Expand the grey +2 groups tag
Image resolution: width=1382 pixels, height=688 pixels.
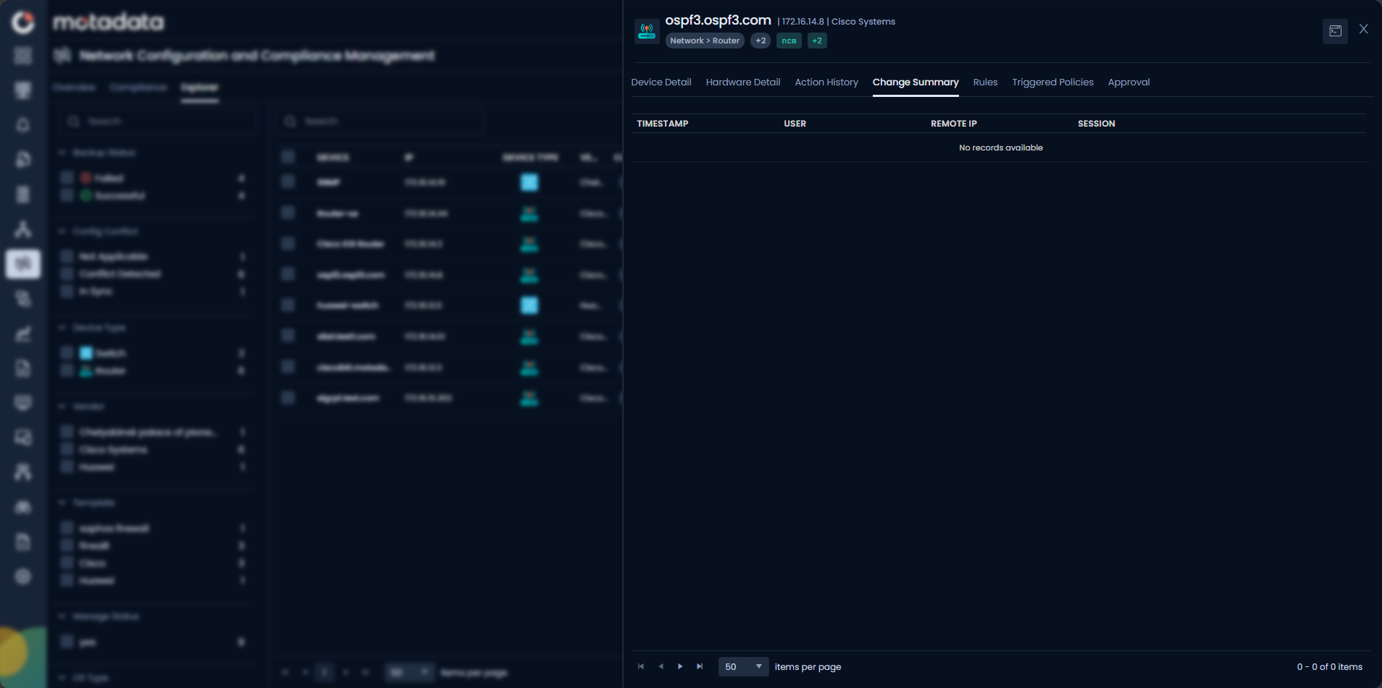[761, 41]
